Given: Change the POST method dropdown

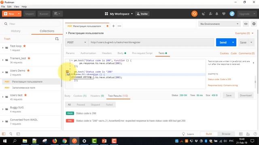Looking at the screenshot, I should (76, 42).
